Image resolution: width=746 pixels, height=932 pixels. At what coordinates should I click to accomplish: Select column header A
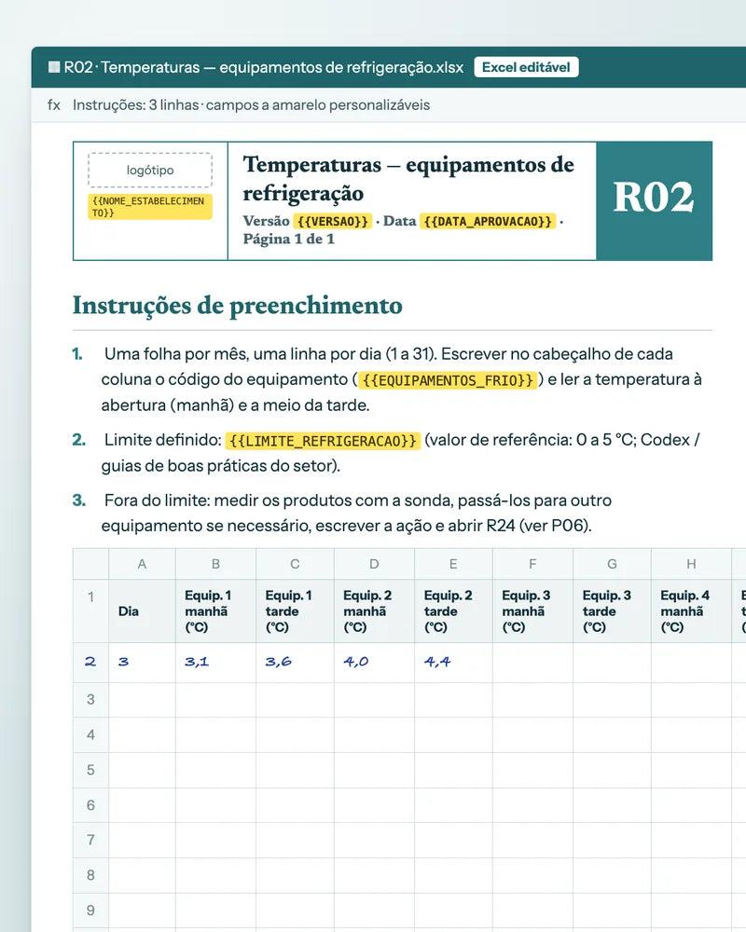click(x=142, y=564)
